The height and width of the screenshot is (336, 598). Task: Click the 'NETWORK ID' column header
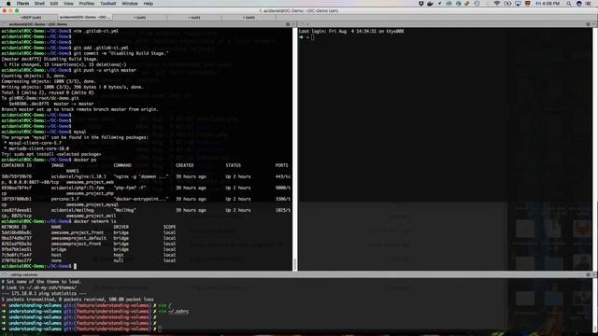(14, 227)
